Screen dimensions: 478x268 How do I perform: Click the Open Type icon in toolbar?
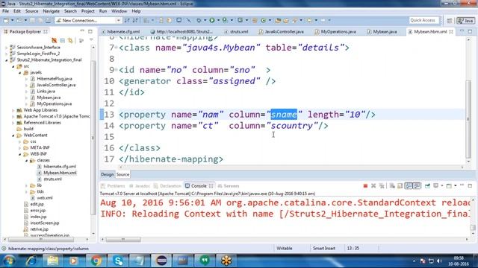coord(278,20)
